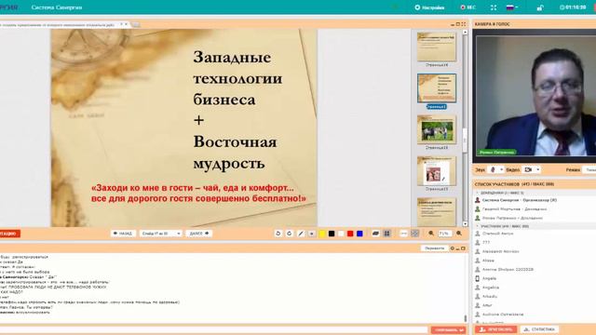
Task: Open the Настройки settings menu
Action: click(x=429, y=7)
